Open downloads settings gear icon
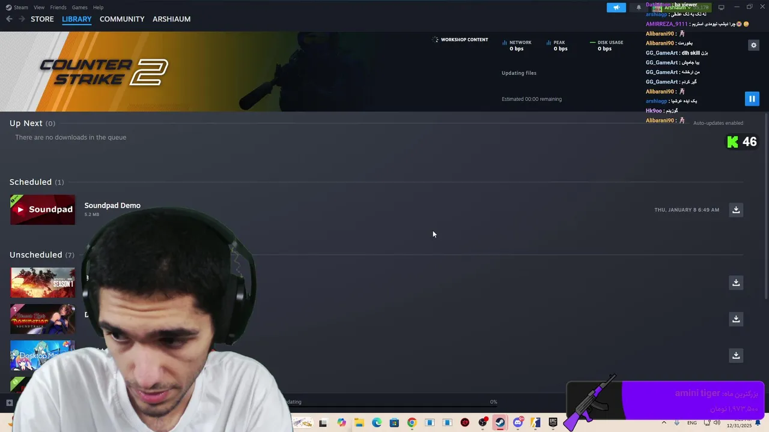Screen dimensions: 769x432 [x=753, y=45]
